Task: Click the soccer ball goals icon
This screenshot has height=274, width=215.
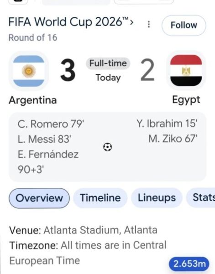Action: (x=107, y=147)
